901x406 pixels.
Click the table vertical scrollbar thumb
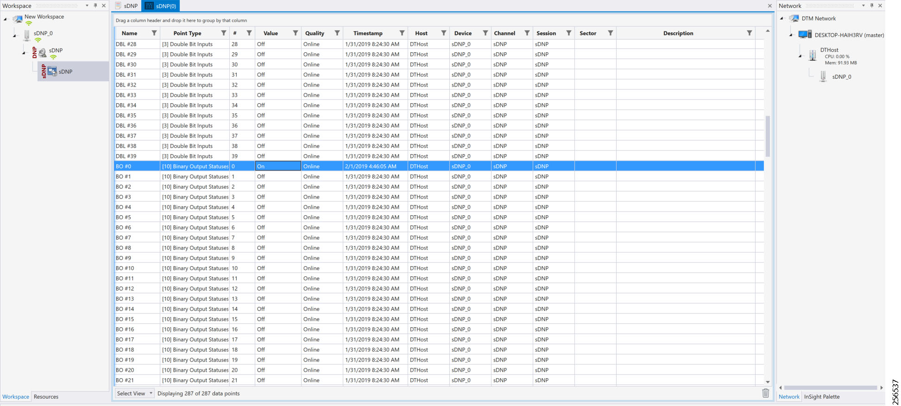click(768, 136)
